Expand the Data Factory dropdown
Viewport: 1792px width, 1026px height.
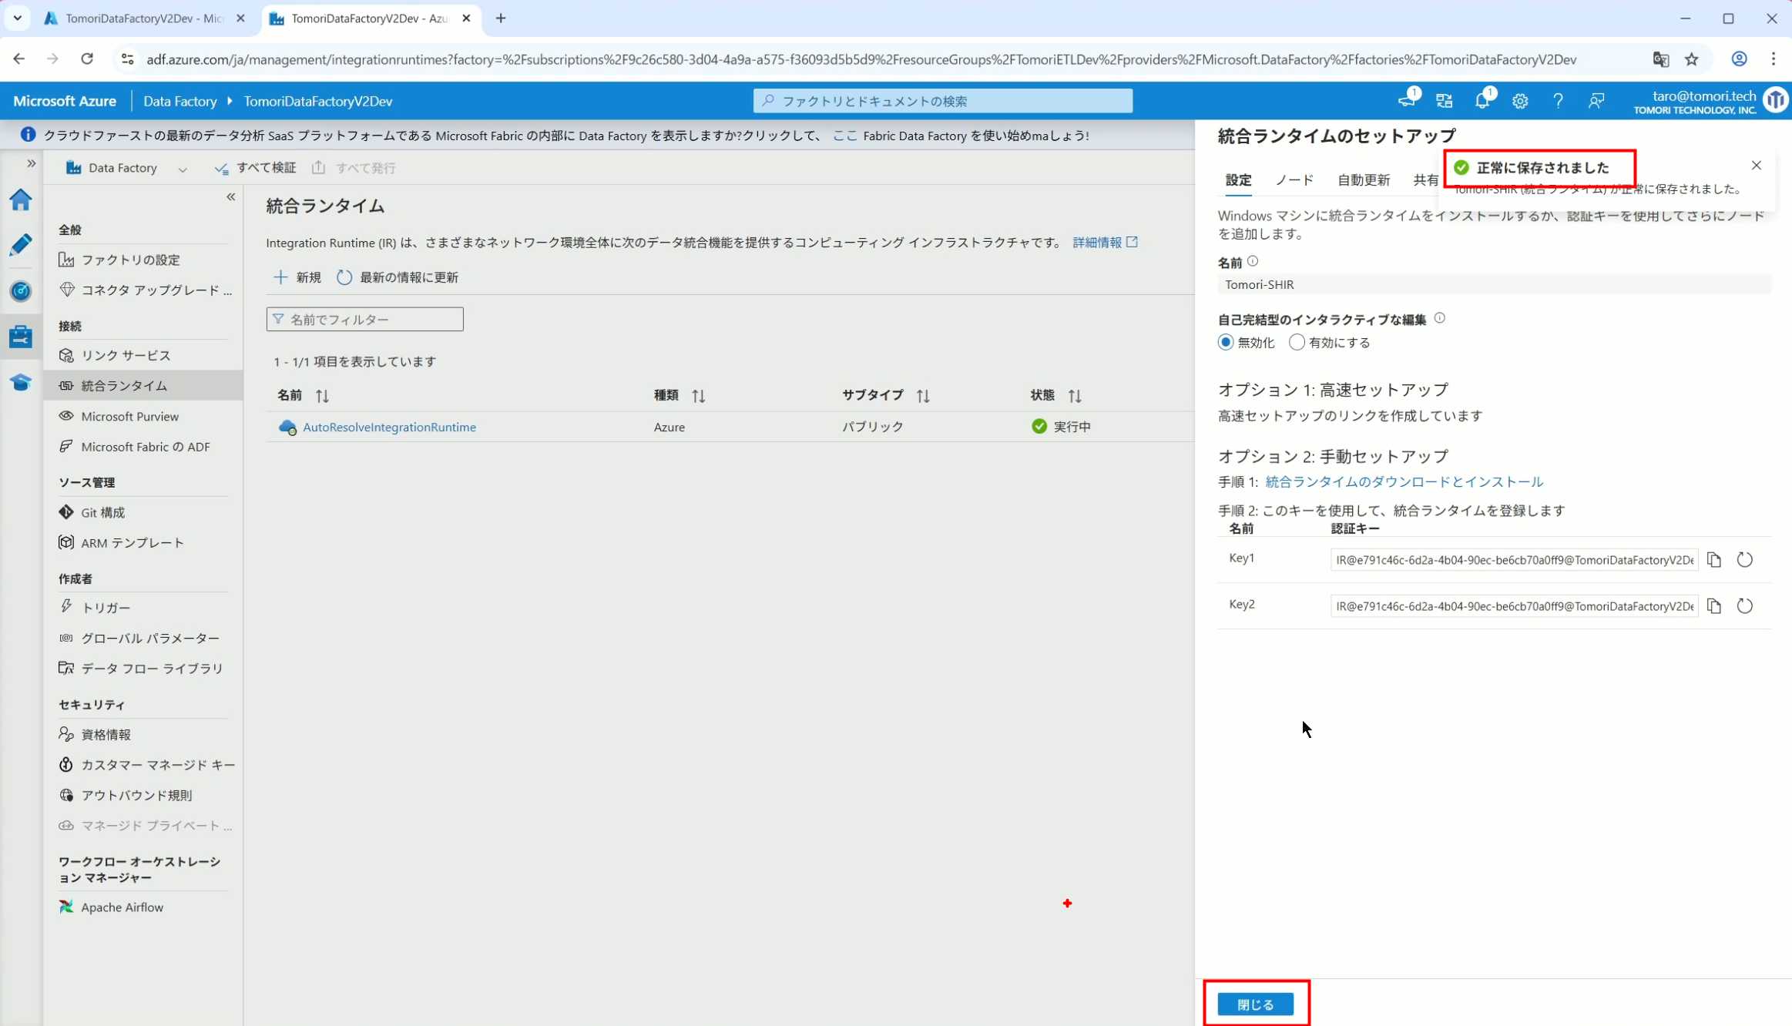click(x=183, y=169)
